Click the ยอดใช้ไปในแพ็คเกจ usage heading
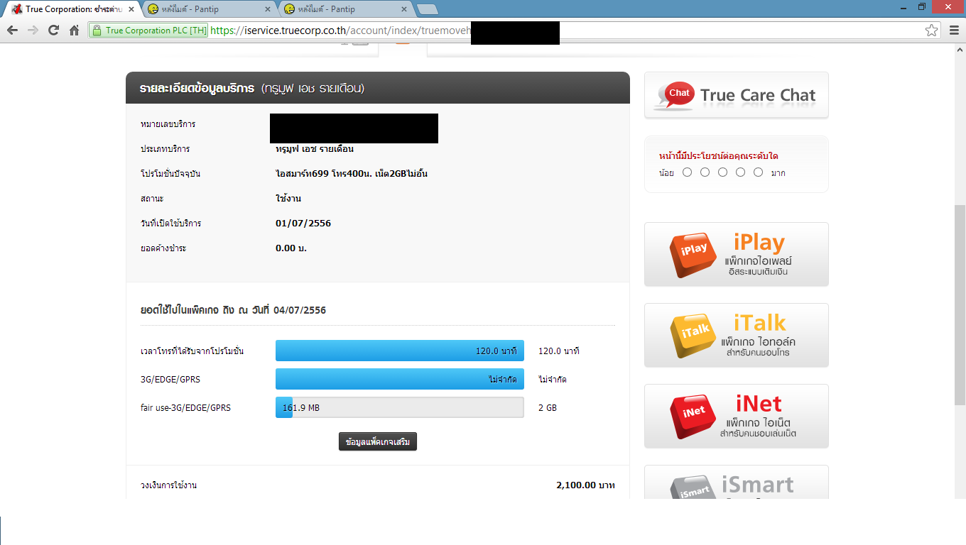This screenshot has width=966, height=545. (234, 310)
